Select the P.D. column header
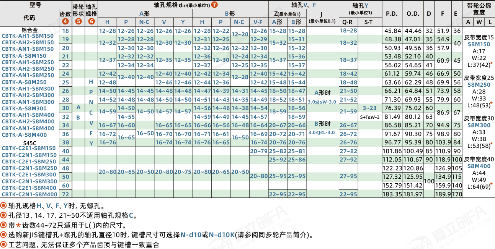 tap(392, 13)
